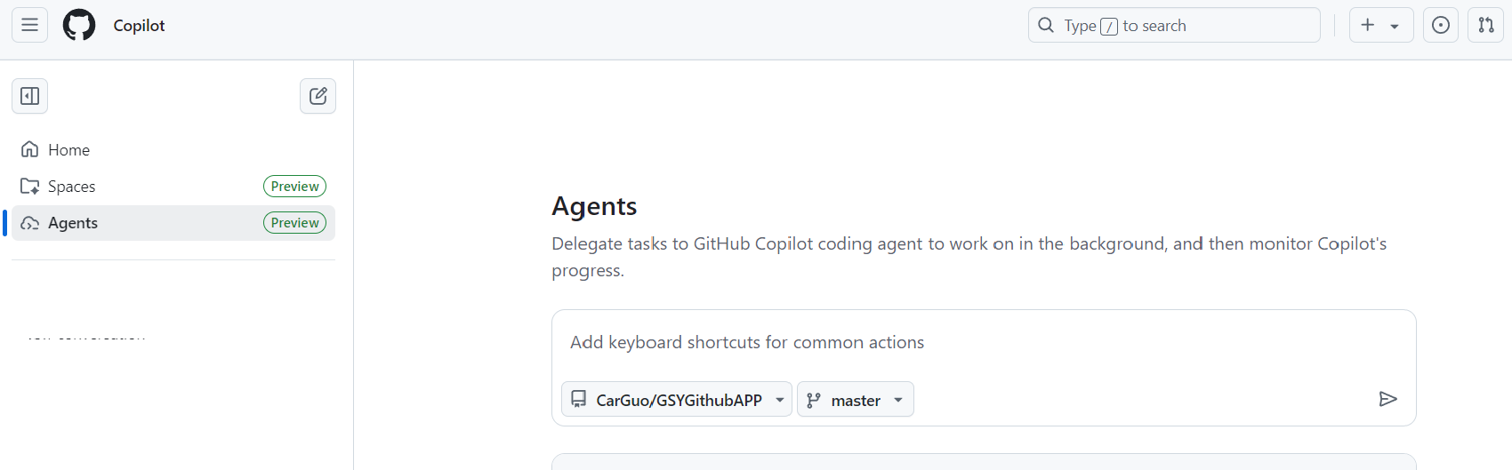Click the branch icon beside master
The width and height of the screenshot is (1512, 470).
click(x=813, y=401)
